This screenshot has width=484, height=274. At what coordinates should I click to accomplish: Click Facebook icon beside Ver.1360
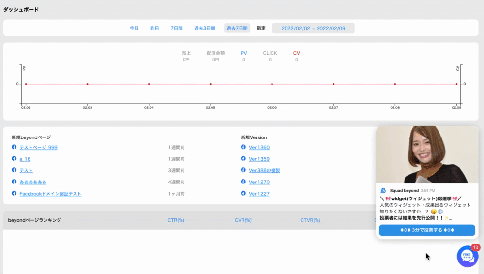click(243, 147)
